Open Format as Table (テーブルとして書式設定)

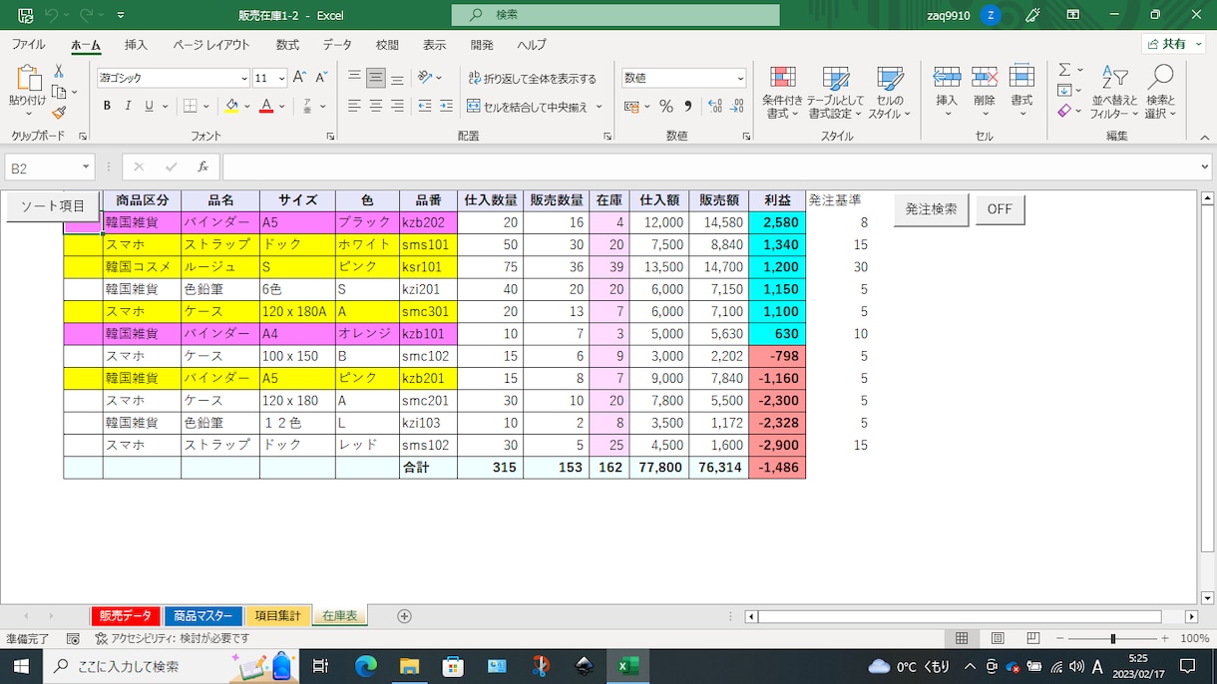(x=836, y=93)
